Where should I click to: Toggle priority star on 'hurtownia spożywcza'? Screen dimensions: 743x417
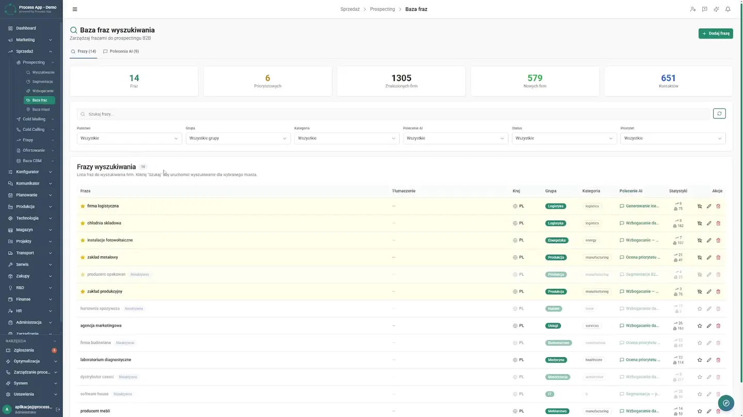pyautogui.click(x=700, y=309)
